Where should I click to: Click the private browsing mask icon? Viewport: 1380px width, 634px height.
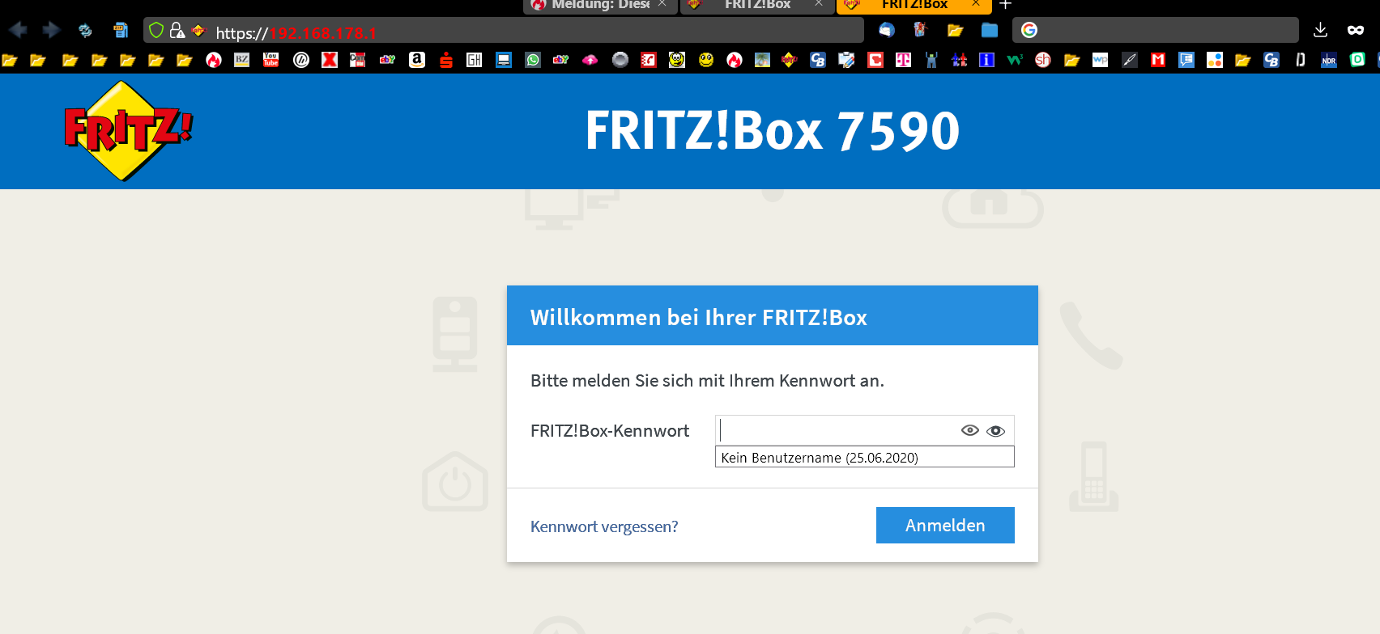click(1356, 30)
